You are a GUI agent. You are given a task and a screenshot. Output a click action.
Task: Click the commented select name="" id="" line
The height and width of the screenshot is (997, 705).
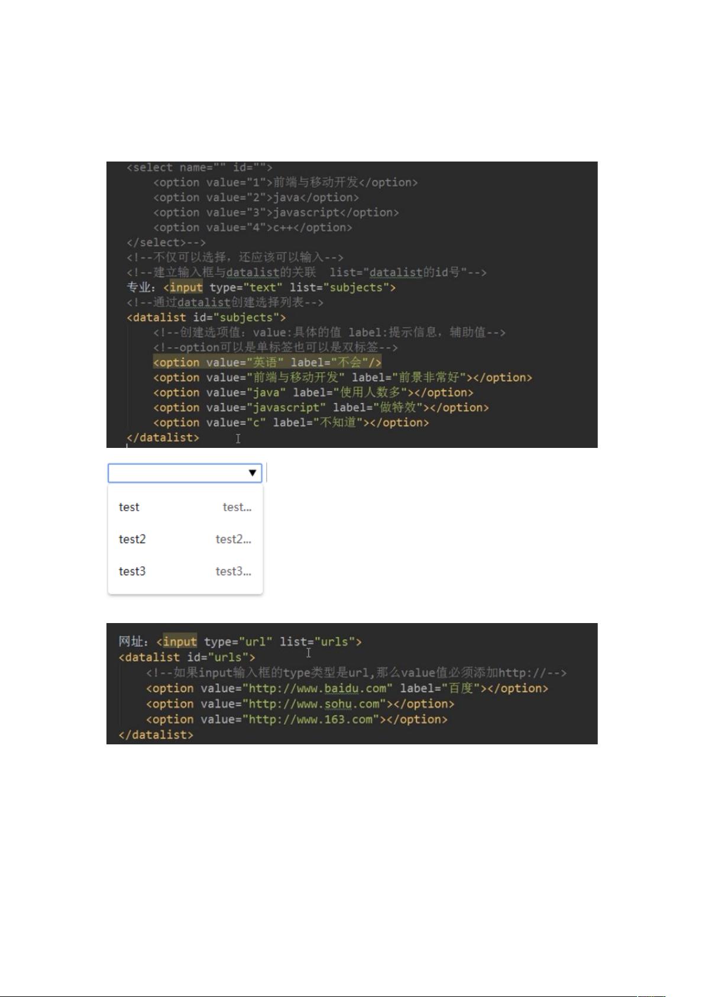click(199, 167)
